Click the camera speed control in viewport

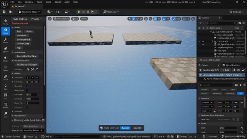point(186,19)
